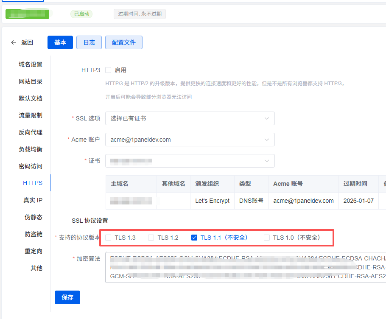Click the 过期时间: 永不过期 label
This screenshot has height=319, width=386.
140,14
